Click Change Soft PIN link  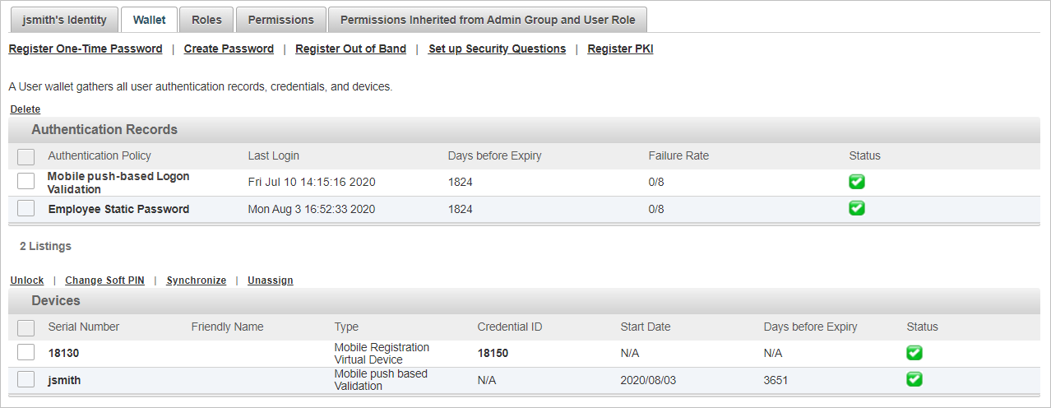pyautogui.click(x=104, y=280)
